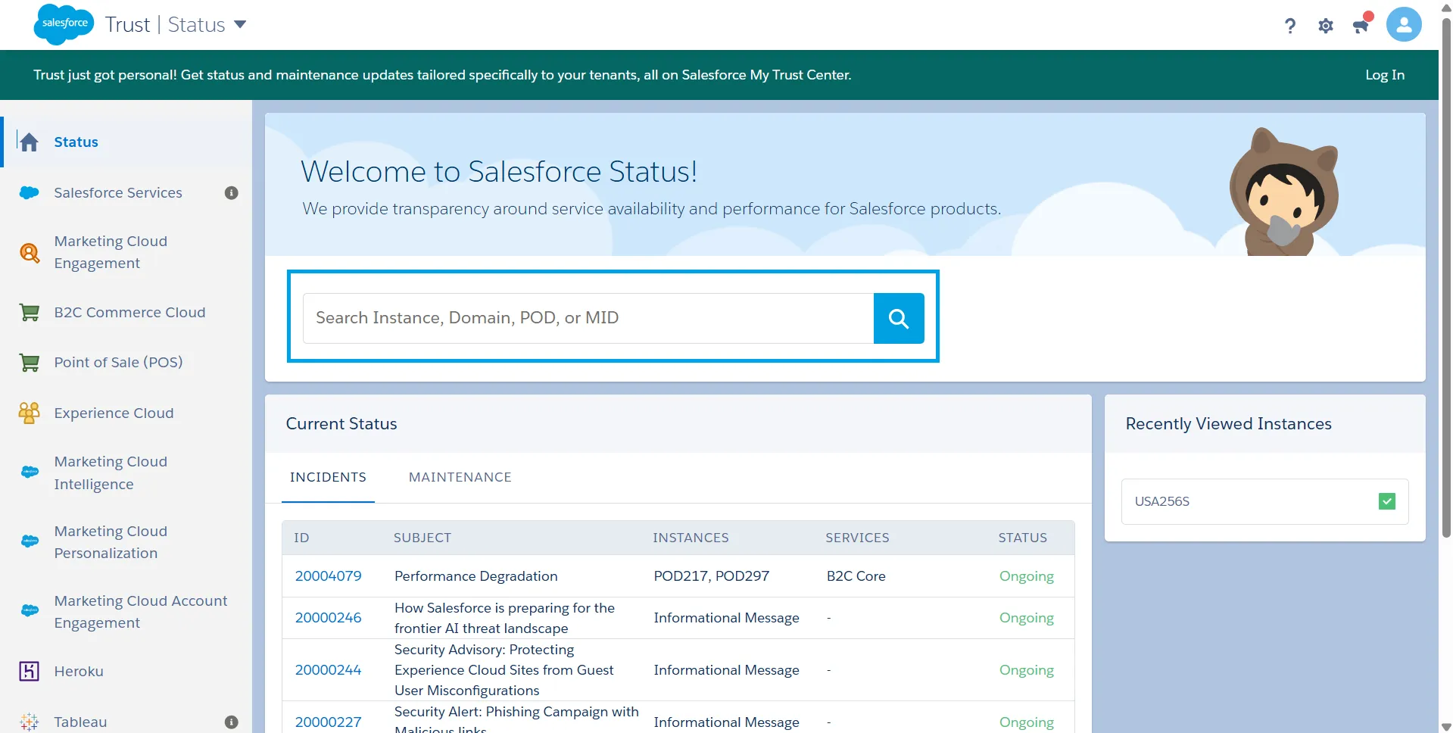The image size is (1453, 733).
Task: Click the Marketing Cloud Personalization icon
Action: [30, 541]
